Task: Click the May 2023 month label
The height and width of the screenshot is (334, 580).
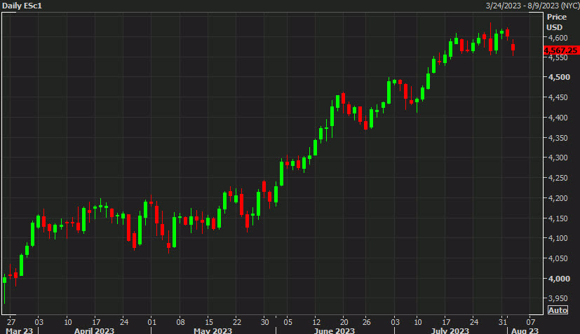Action: click(213, 330)
